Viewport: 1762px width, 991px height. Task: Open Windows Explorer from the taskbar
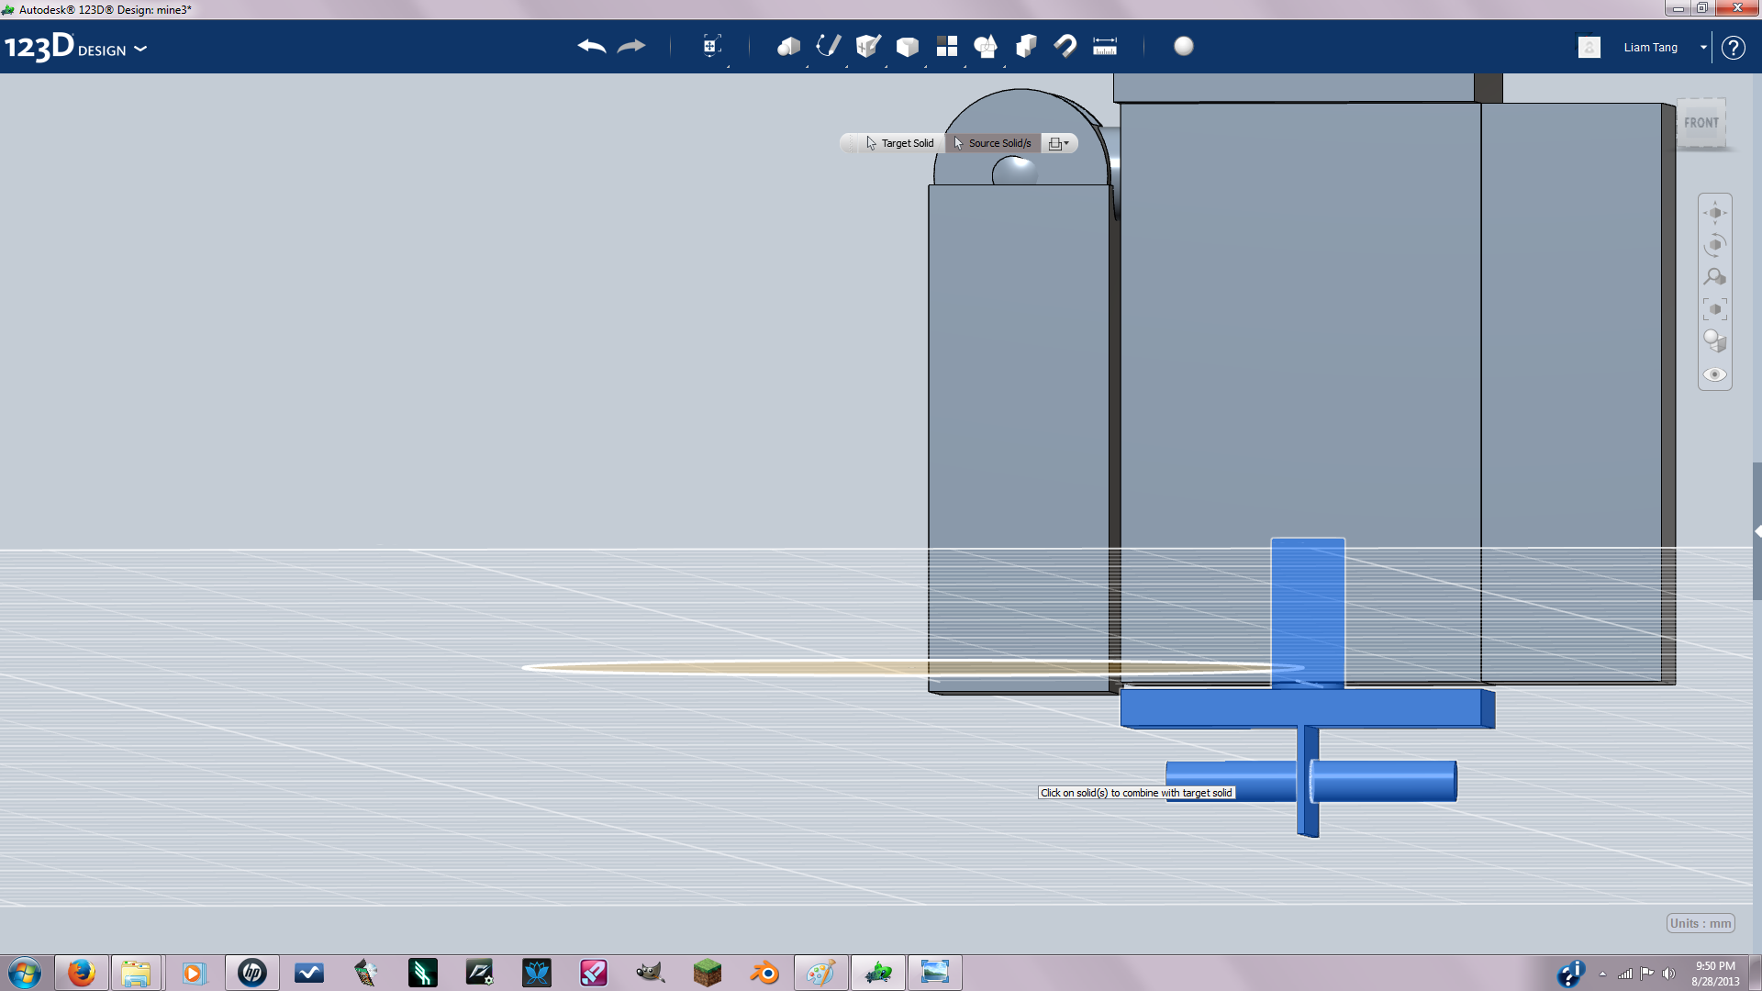[x=136, y=973]
